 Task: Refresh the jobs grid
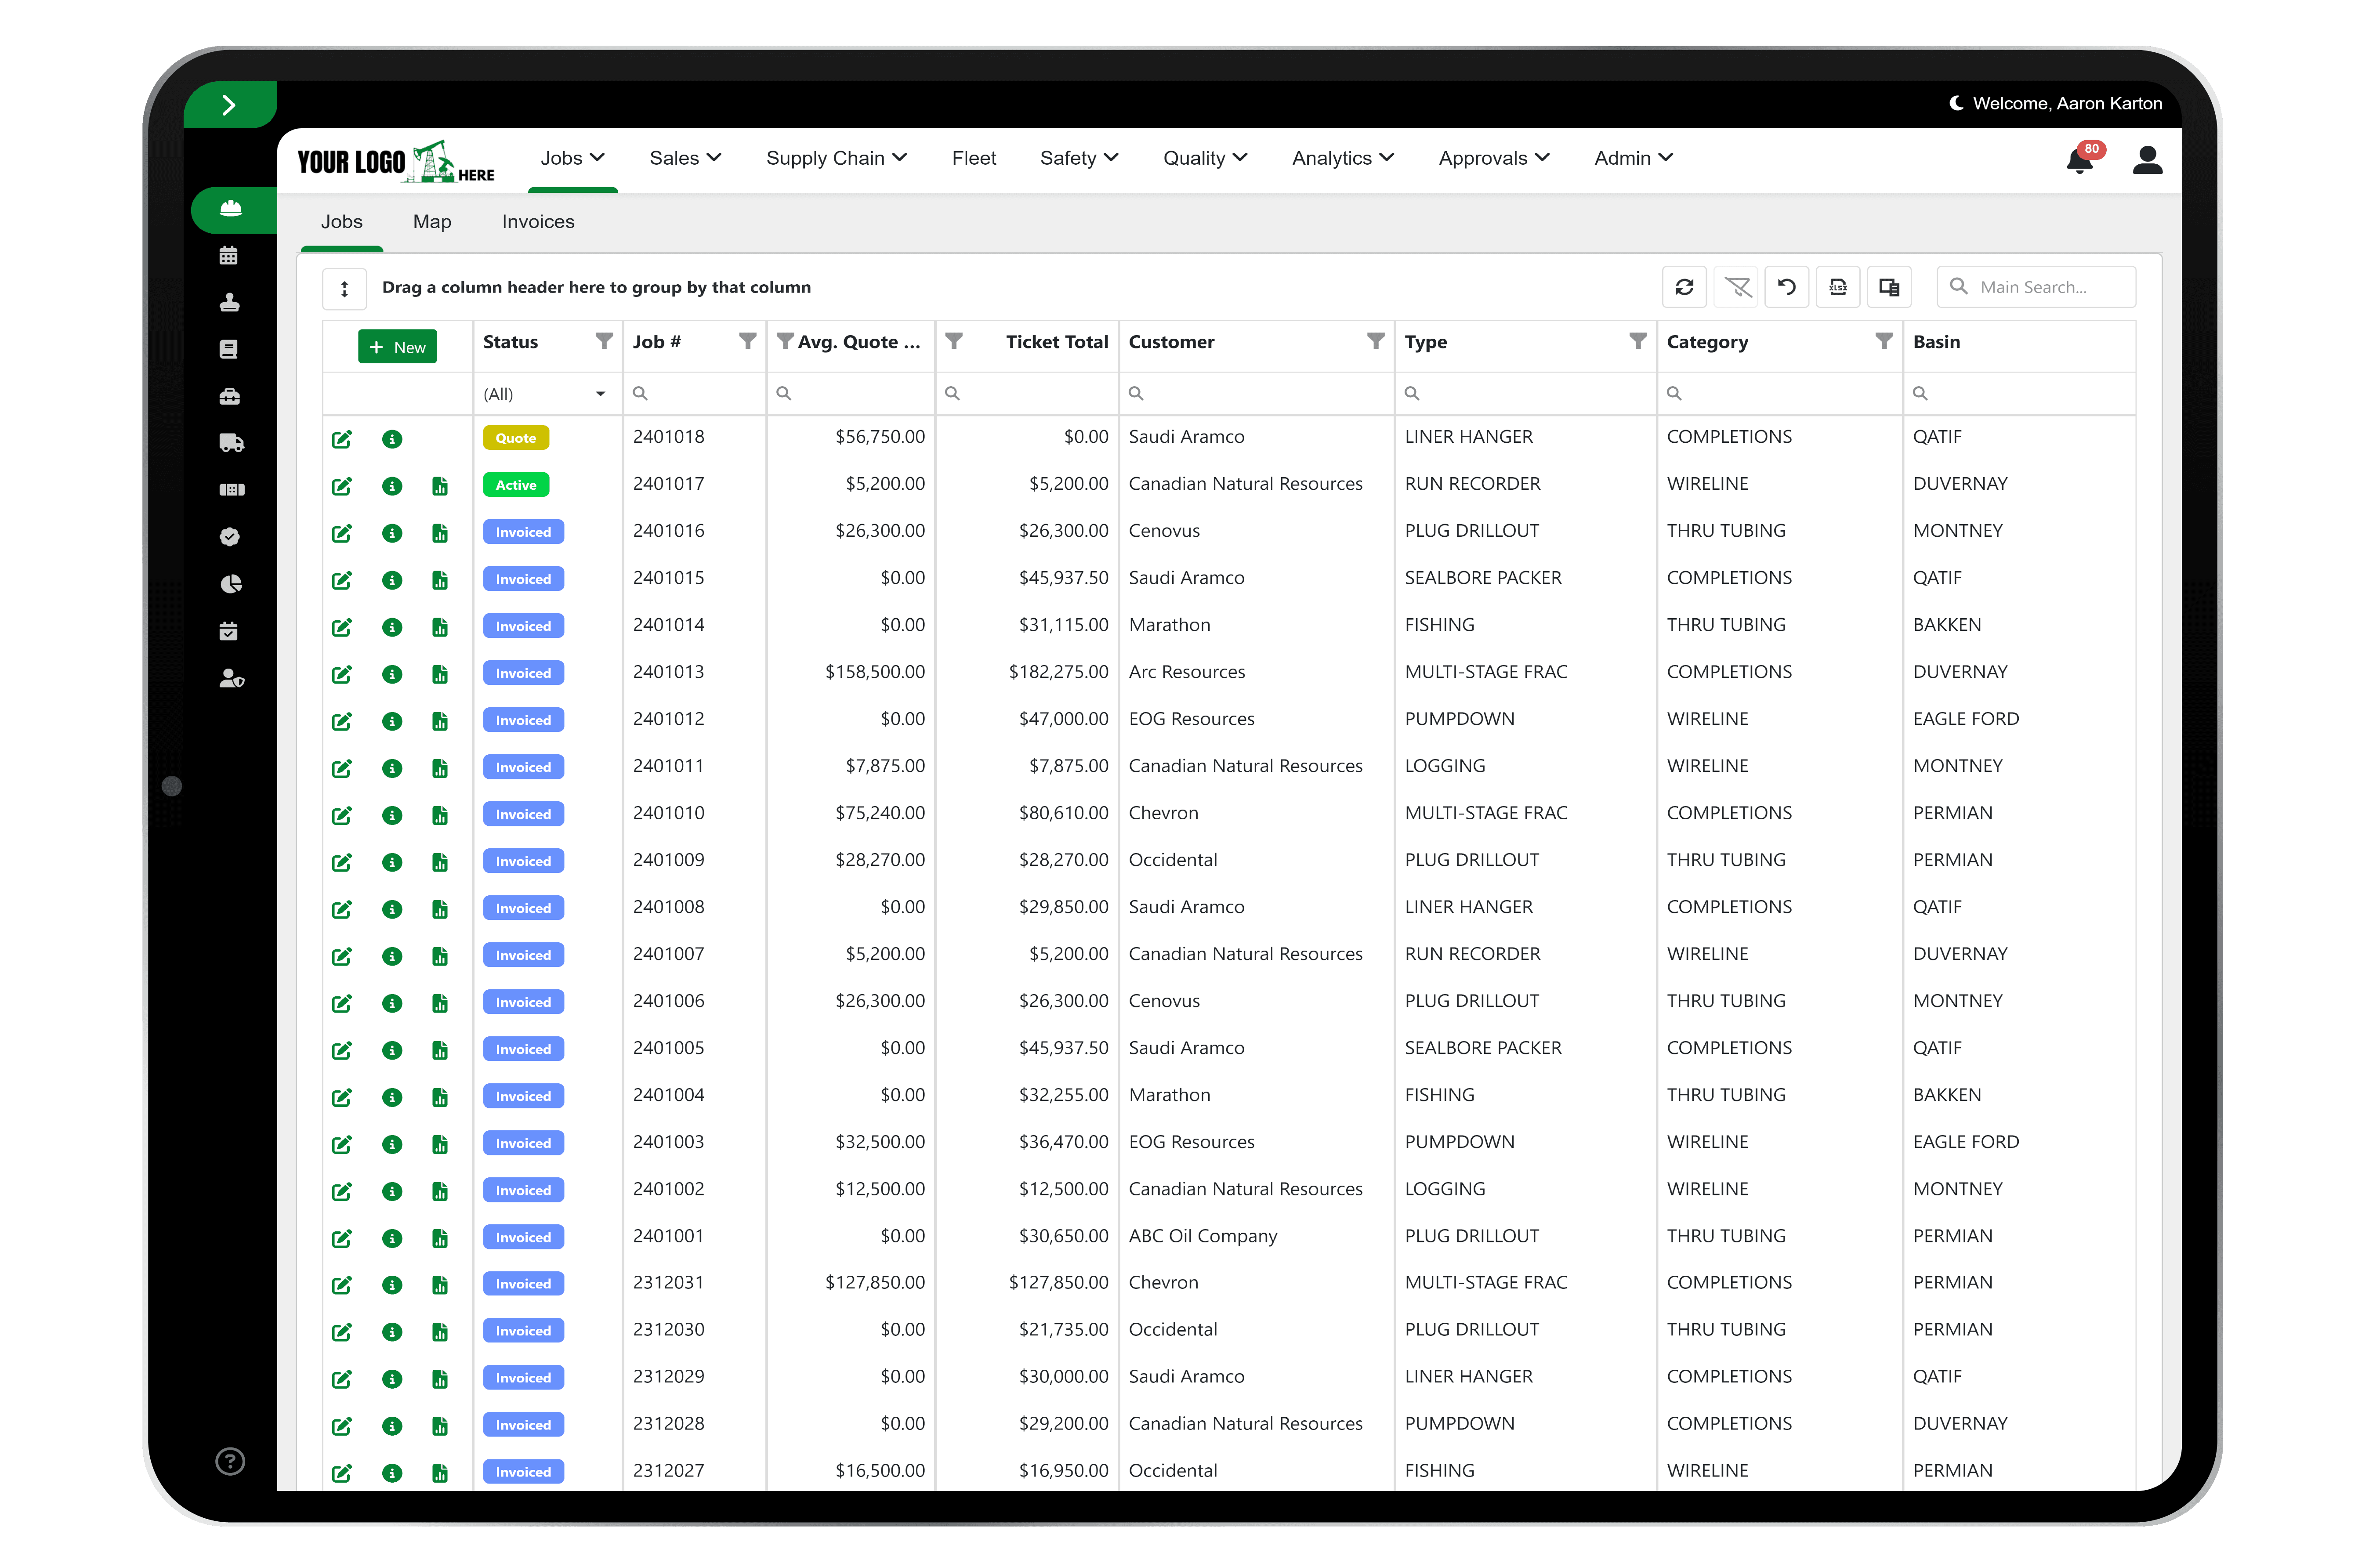tap(1685, 287)
